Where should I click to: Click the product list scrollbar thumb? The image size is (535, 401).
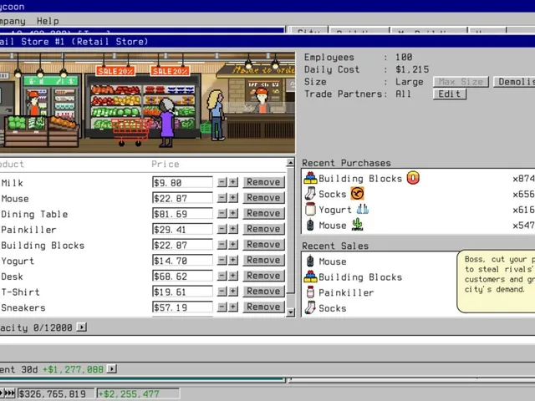tap(290, 231)
